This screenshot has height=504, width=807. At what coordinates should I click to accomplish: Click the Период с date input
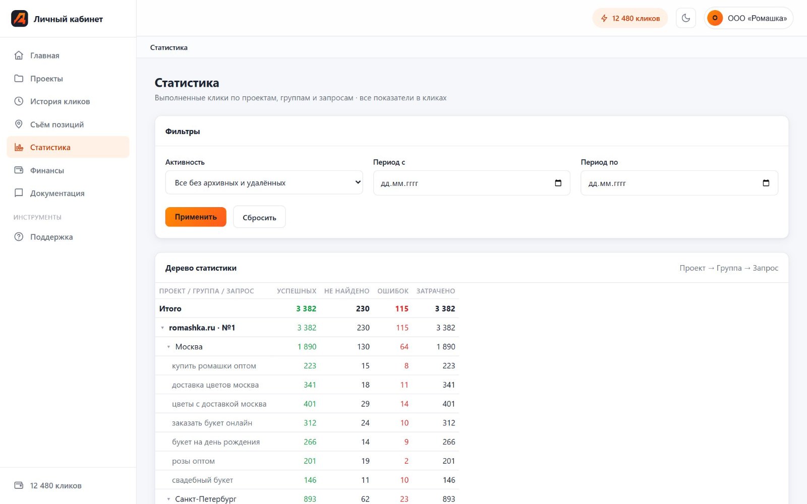472,183
